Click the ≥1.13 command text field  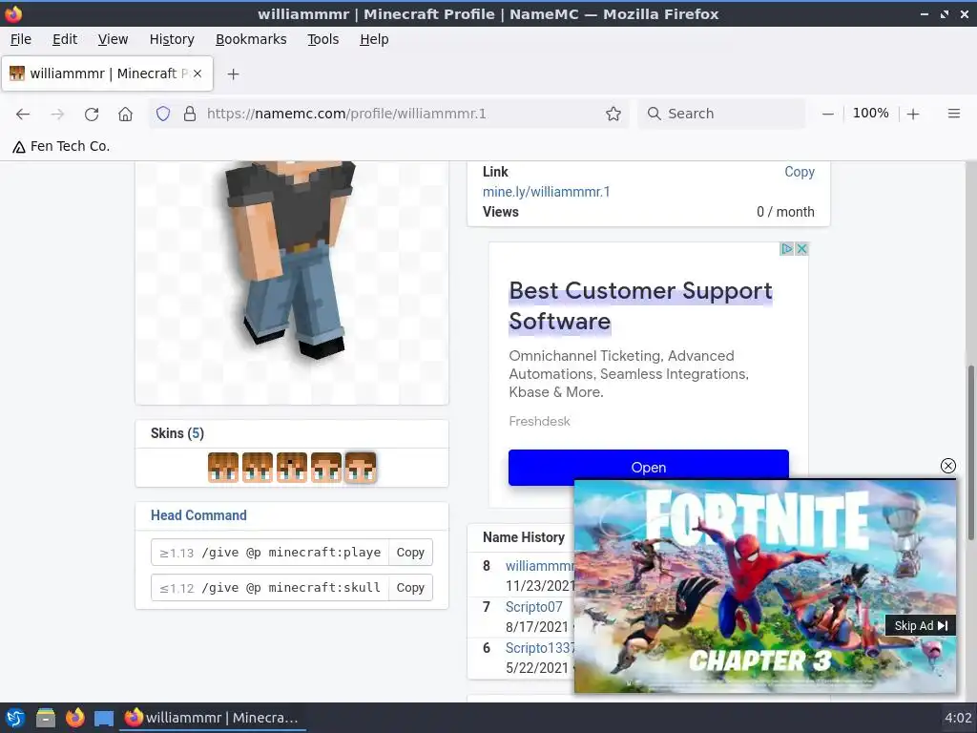pyautogui.click(x=290, y=553)
